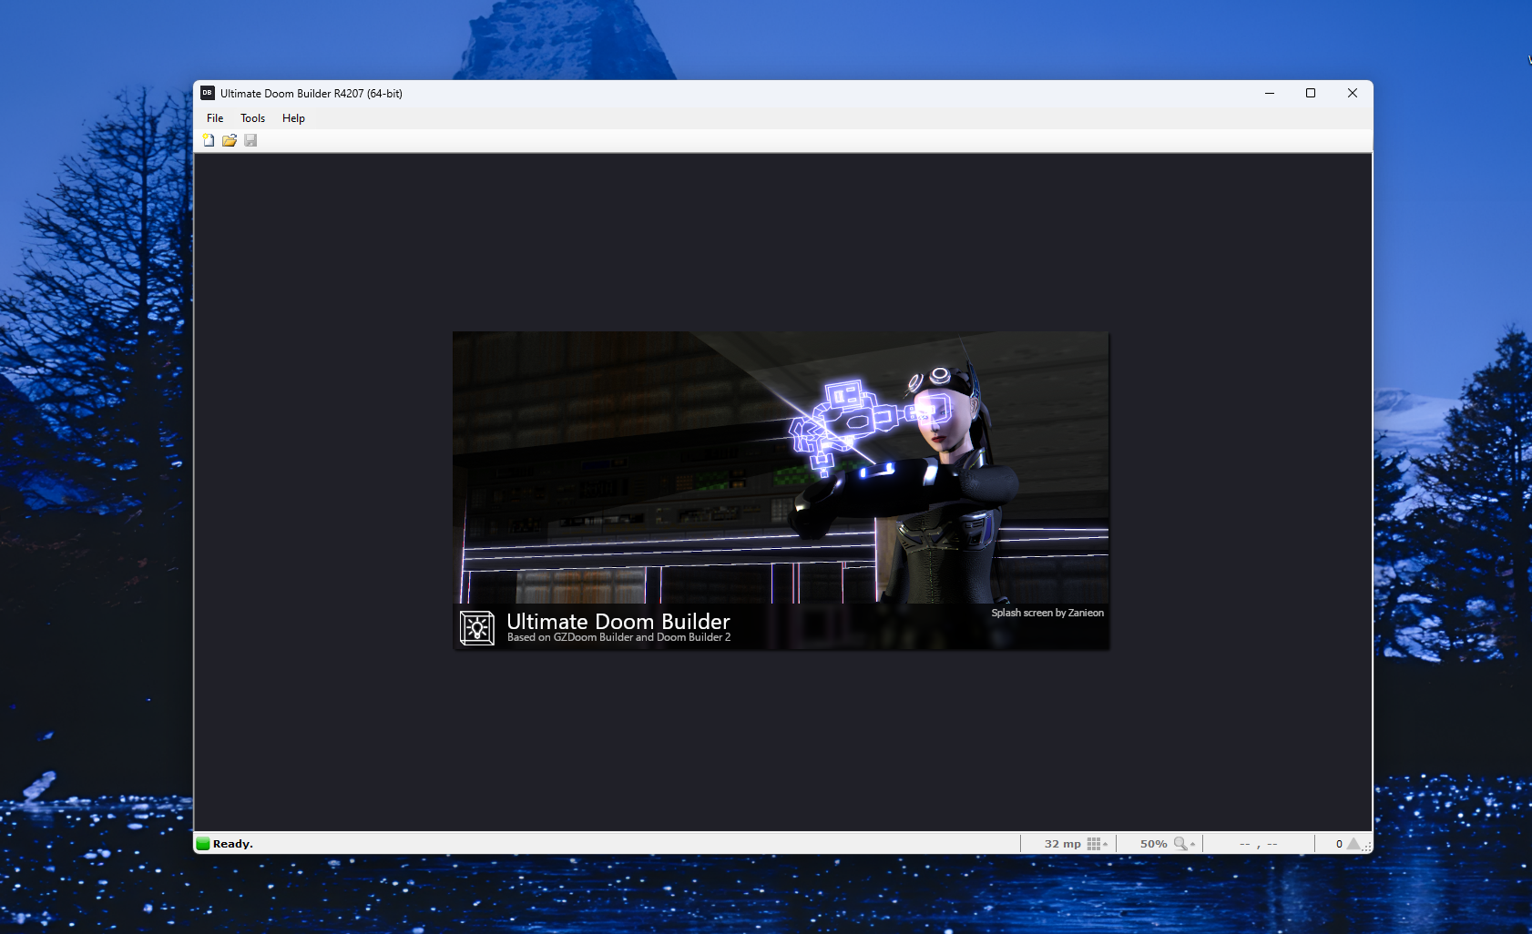Open the File menu

click(x=215, y=118)
